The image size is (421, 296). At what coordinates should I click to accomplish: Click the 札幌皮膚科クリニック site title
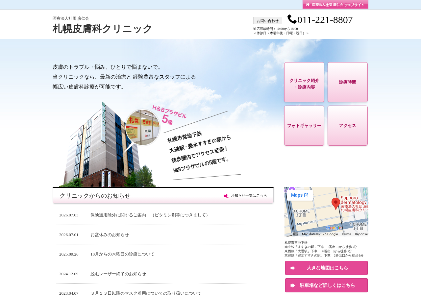coord(102,29)
